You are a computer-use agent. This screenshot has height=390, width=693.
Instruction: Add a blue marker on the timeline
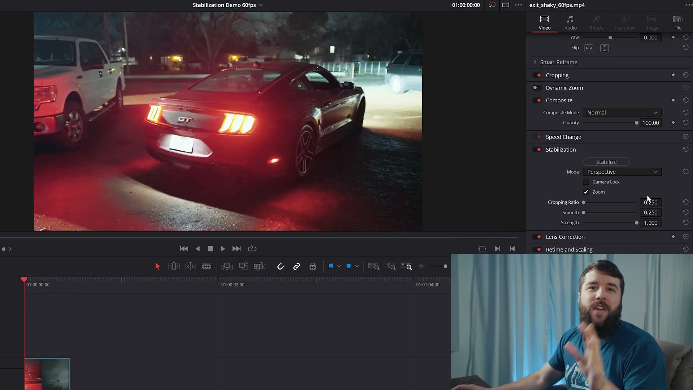(x=349, y=266)
